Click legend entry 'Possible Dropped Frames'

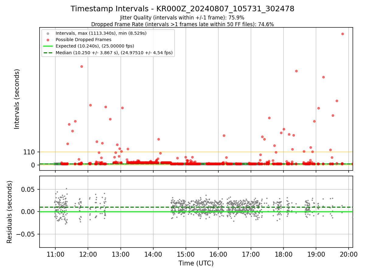coord(83,40)
